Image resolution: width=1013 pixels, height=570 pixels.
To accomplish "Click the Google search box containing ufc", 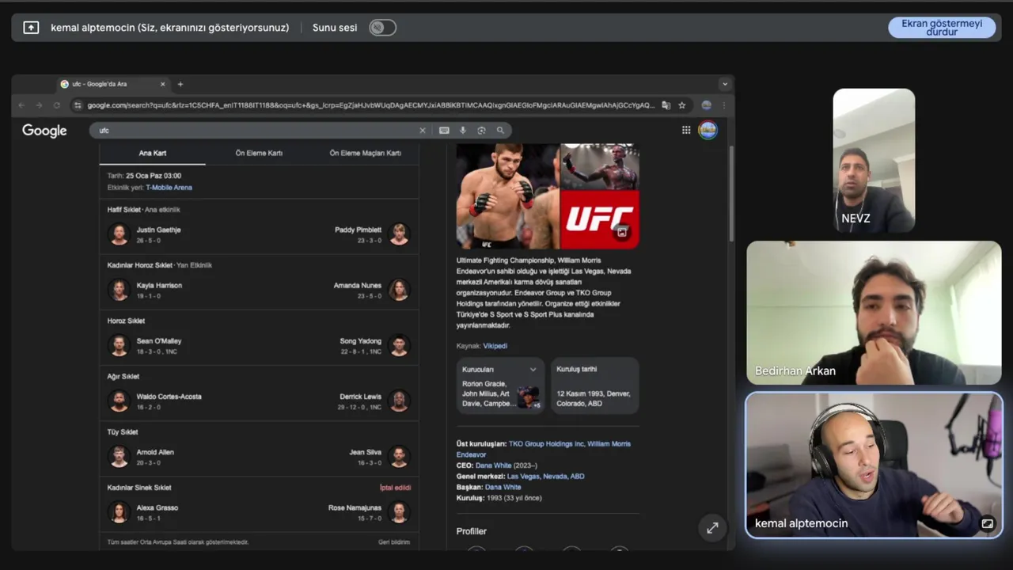I will 257,131.
